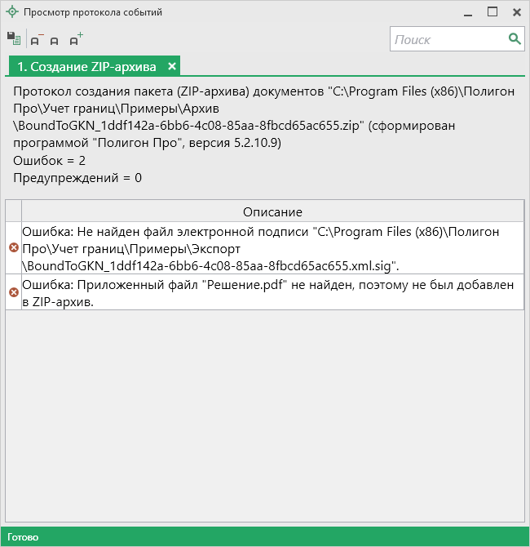Viewport: 530px width, 547px height.
Task: Reset font size with the plain A icon
Action: coord(55,40)
